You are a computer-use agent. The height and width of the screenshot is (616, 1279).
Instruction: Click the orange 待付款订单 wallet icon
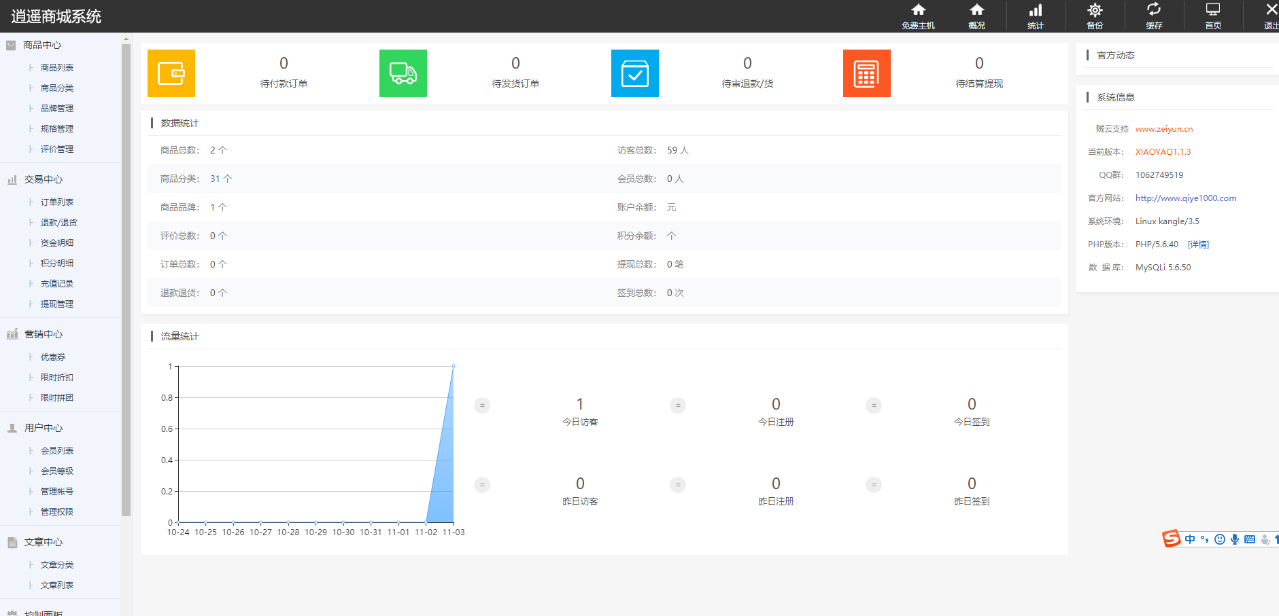171,73
